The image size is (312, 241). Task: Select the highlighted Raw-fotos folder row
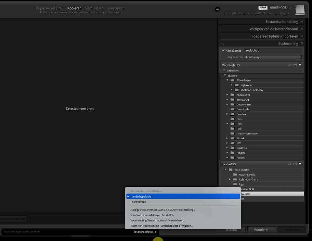tap(272, 194)
